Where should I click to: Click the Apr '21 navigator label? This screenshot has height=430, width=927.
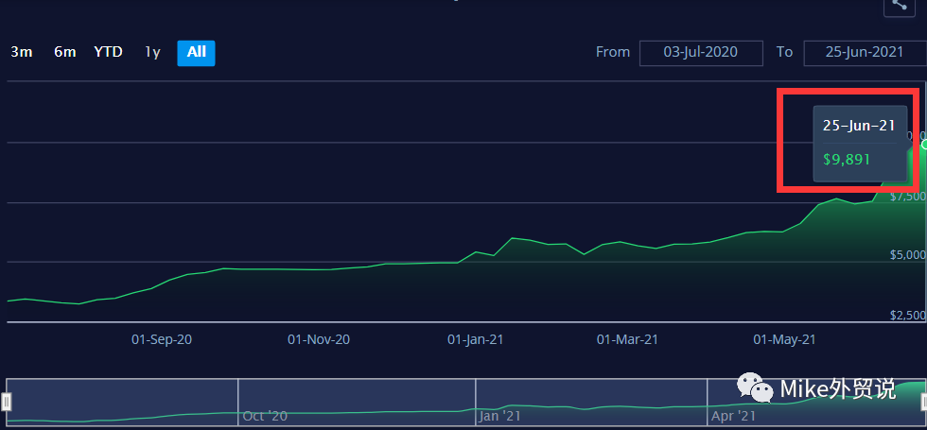(734, 416)
